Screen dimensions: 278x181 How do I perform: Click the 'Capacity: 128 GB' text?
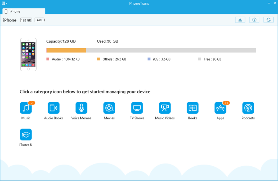pos(61,41)
